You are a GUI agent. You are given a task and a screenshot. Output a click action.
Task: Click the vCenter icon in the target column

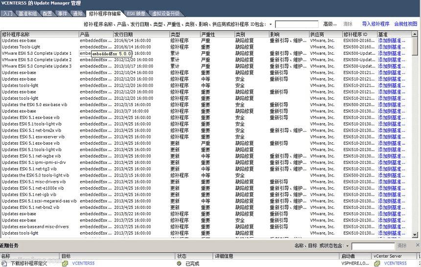(x=65, y=264)
